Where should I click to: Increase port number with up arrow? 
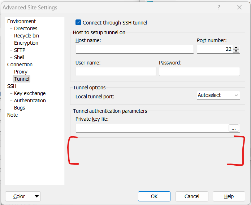(x=236, y=47)
